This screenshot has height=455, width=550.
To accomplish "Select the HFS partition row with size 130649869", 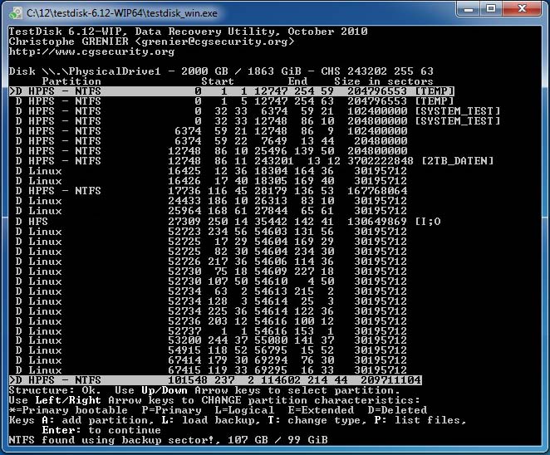I will pos(228,222).
